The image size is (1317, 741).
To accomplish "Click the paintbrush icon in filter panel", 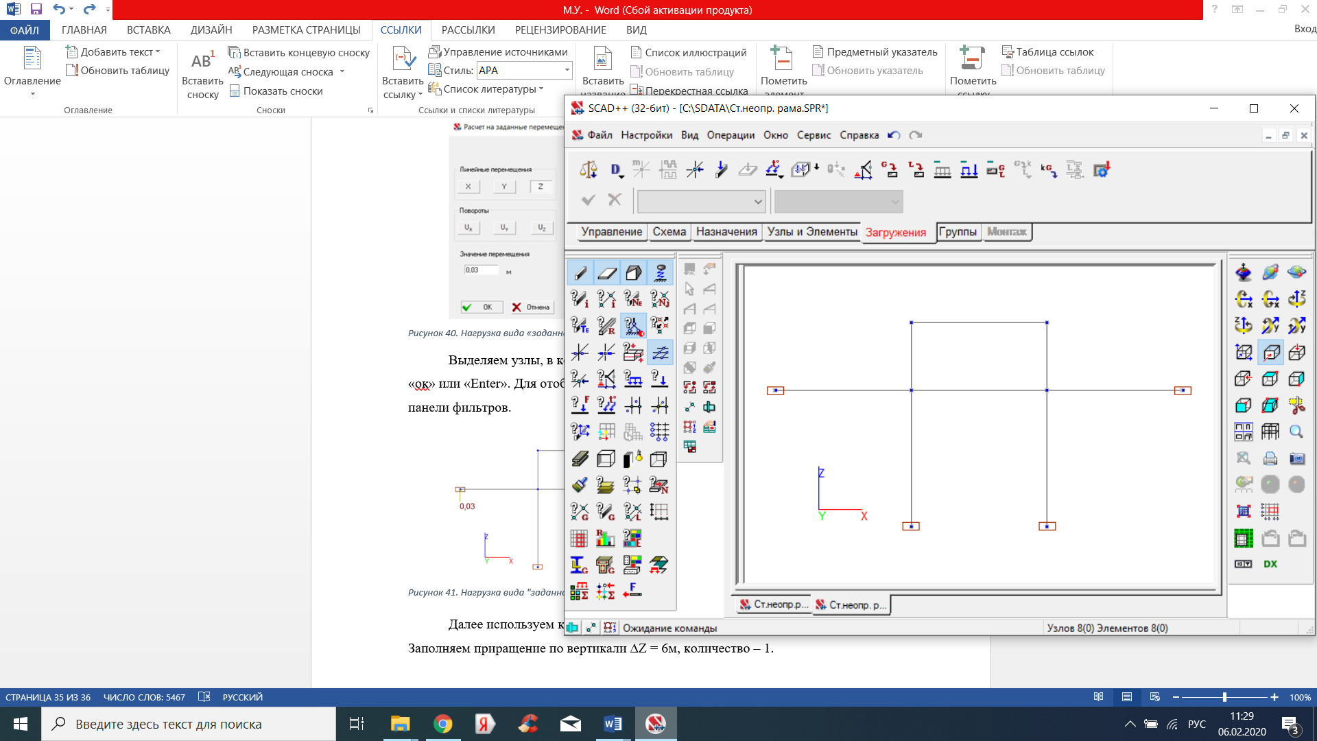I will [x=580, y=485].
